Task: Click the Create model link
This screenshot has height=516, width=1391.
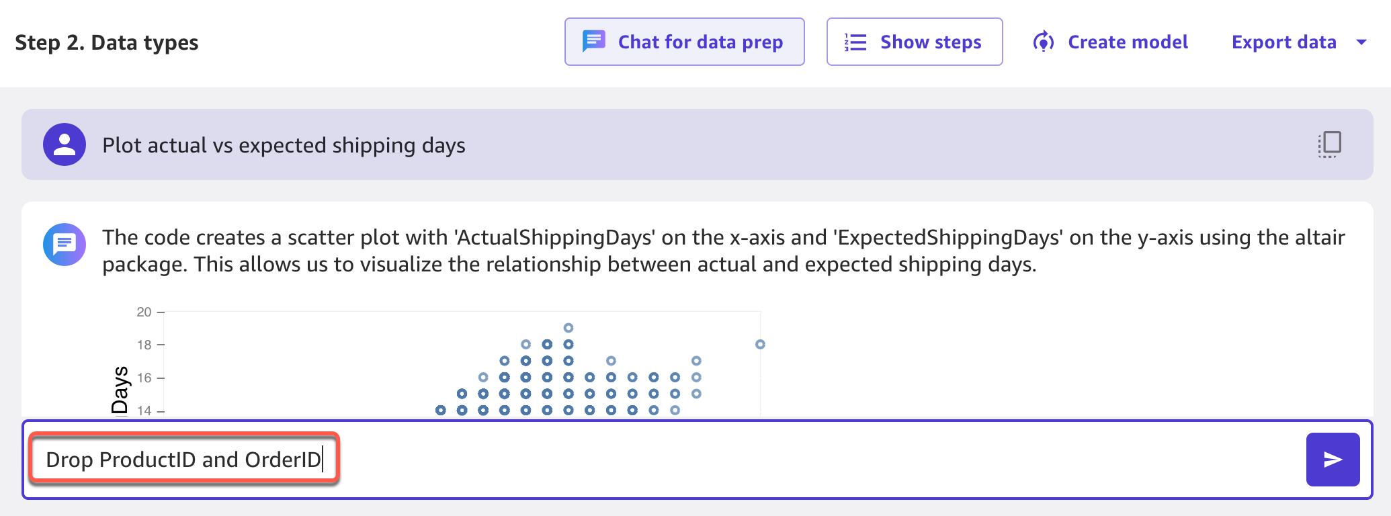Action: [1128, 42]
